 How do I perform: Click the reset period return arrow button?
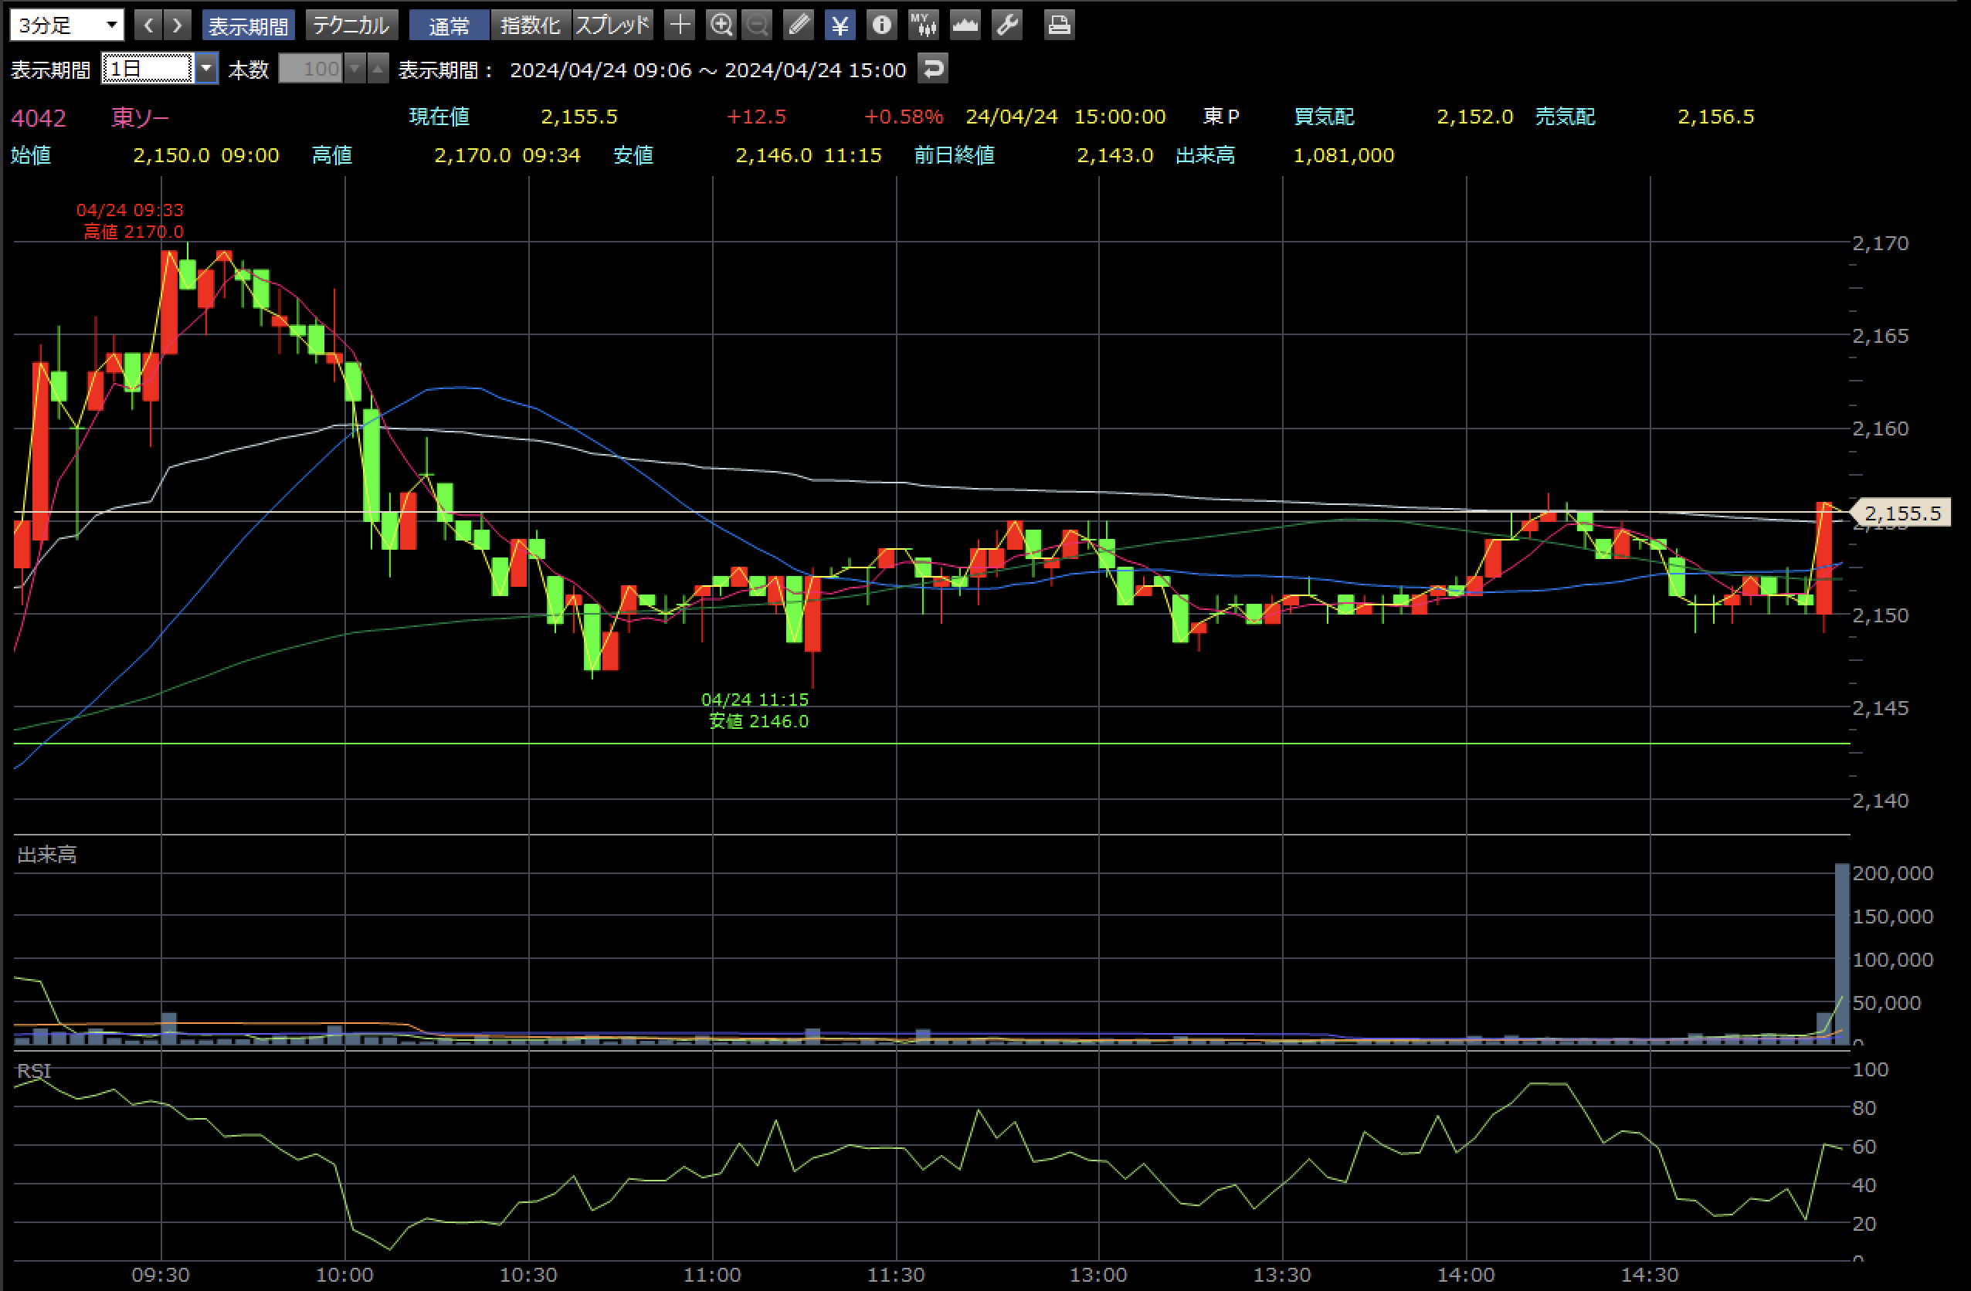coord(933,69)
